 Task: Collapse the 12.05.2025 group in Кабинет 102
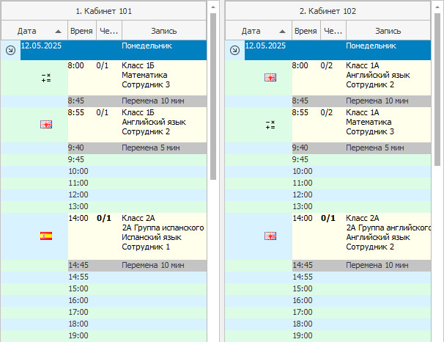[x=234, y=50]
